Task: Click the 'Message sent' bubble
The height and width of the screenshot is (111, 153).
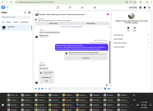Action: pyautogui.click(x=44, y=36)
